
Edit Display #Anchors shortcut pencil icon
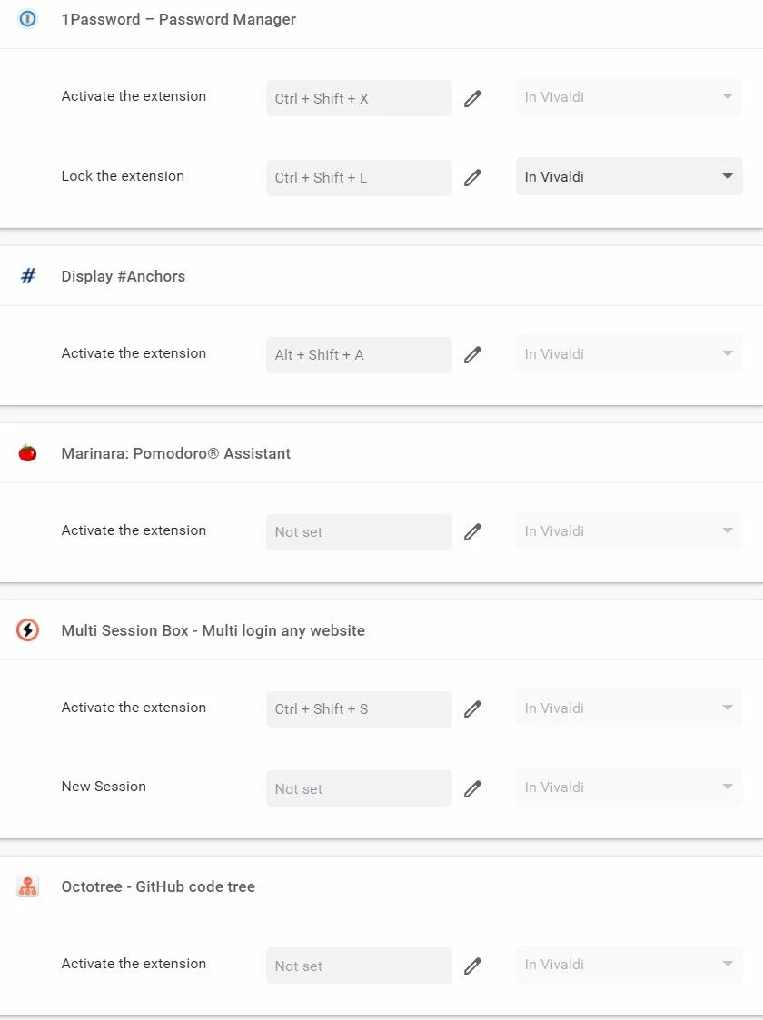tap(473, 354)
